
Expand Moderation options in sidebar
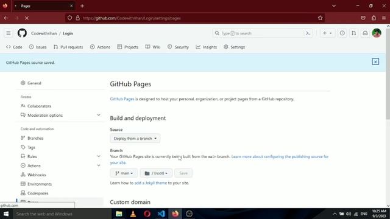[99, 115]
